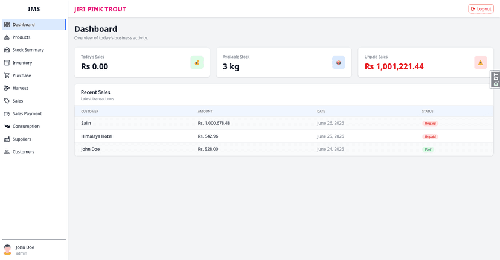Select John Doe in Recent Sales table
The width and height of the screenshot is (500, 260).
point(90,149)
